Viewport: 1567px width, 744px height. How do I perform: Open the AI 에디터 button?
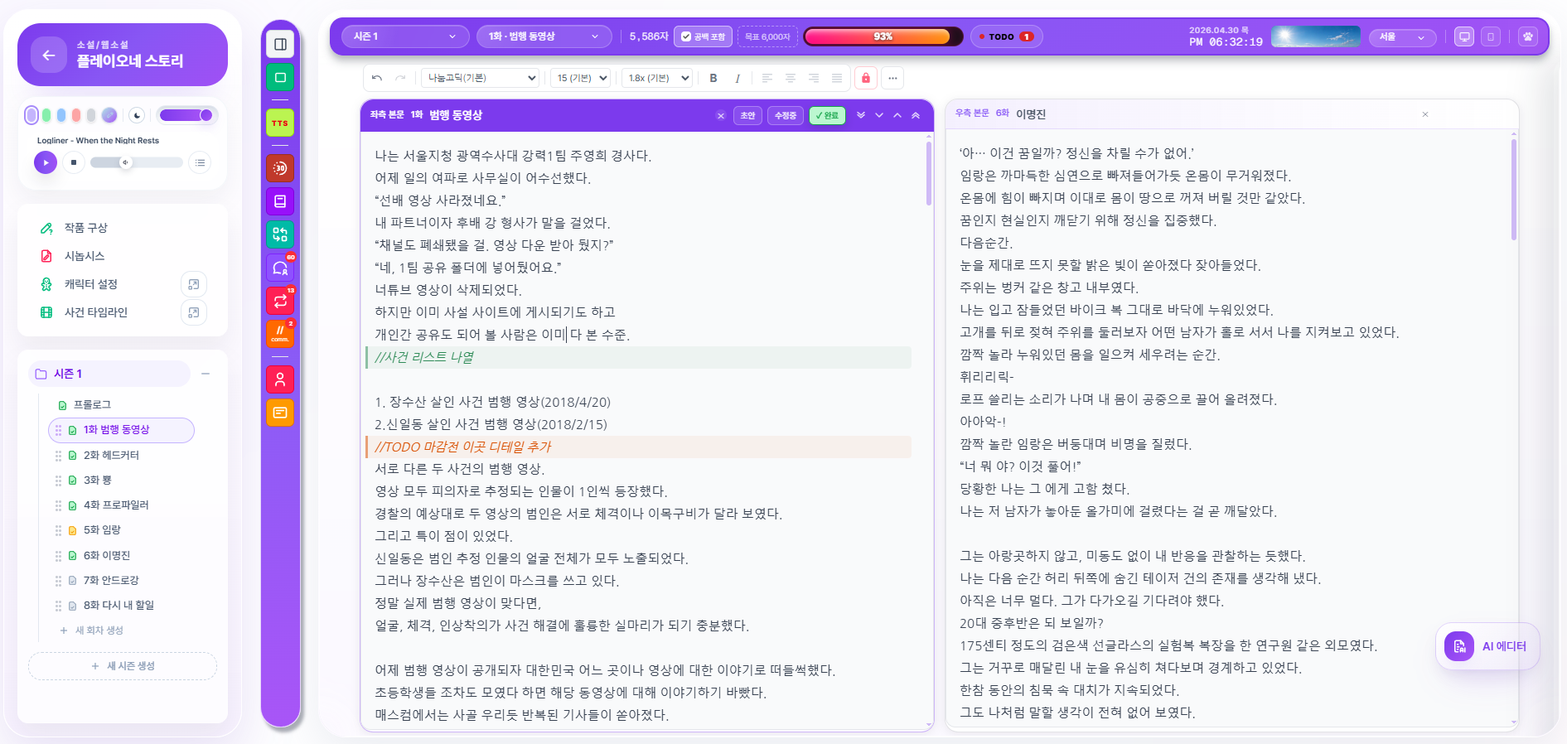[1487, 646]
